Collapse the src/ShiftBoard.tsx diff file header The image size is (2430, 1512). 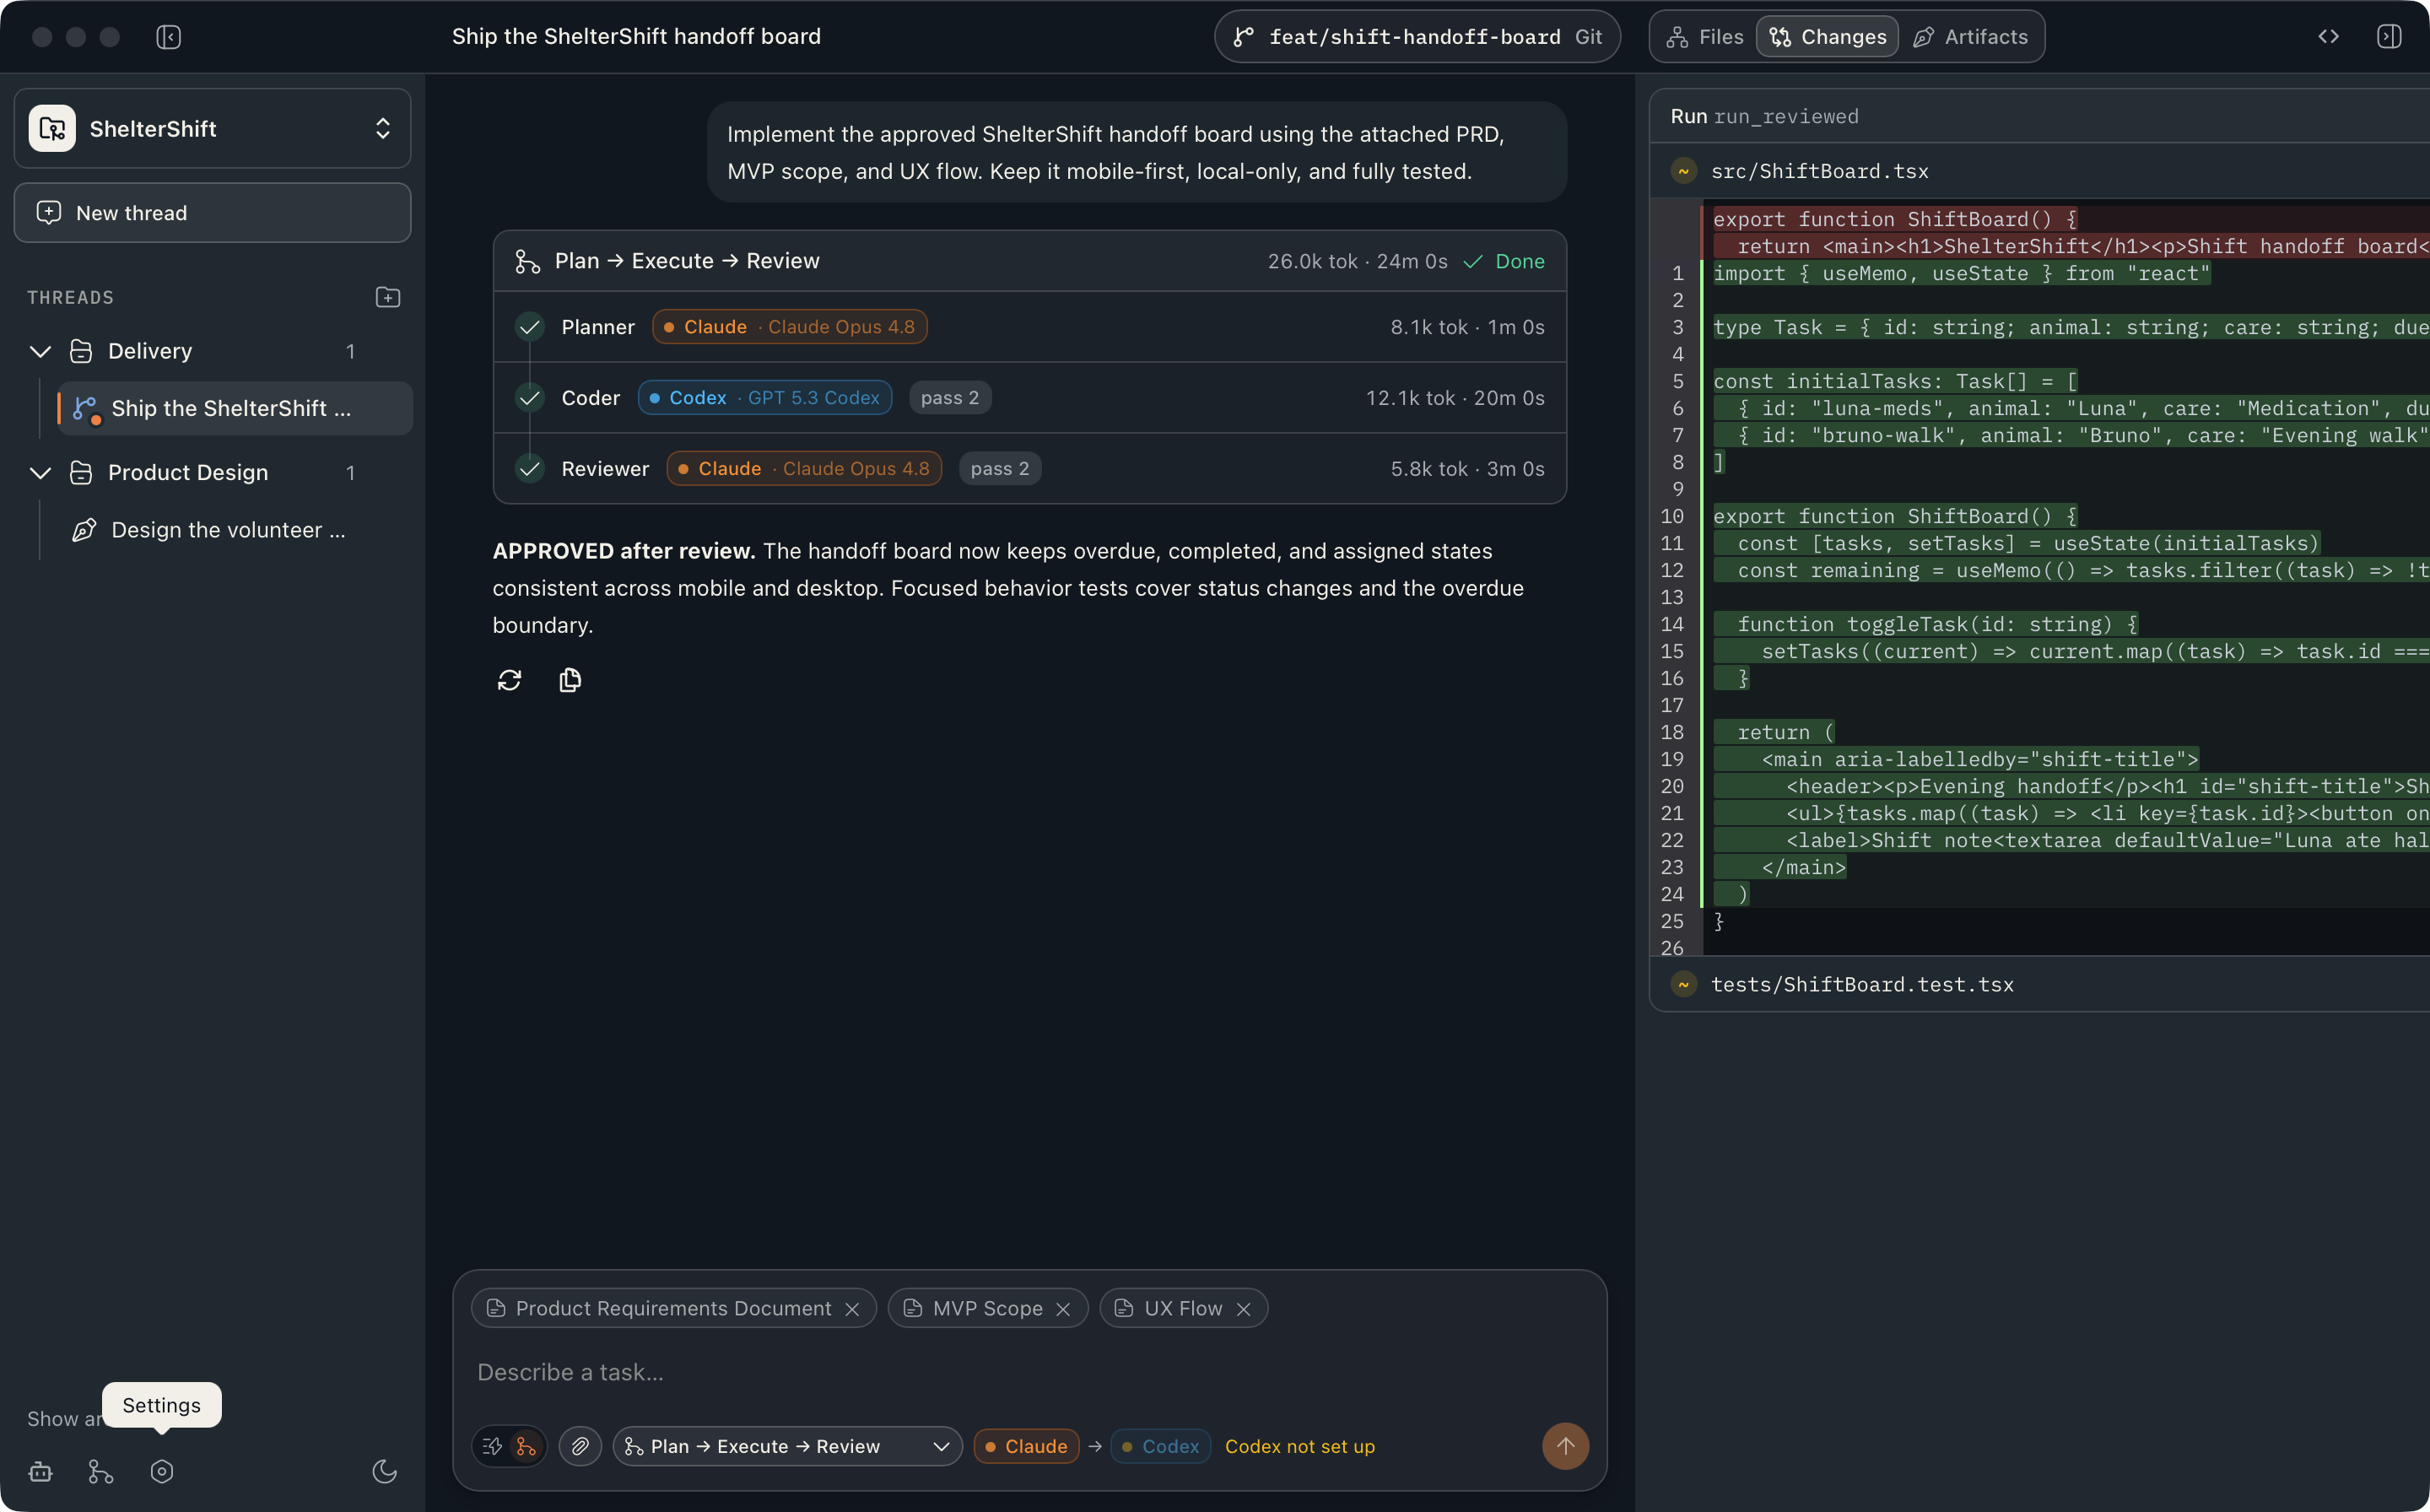point(2040,171)
